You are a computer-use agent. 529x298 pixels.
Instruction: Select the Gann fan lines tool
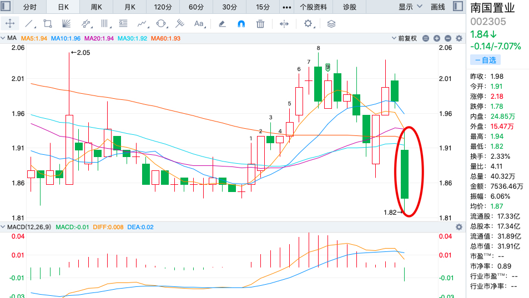tap(67, 24)
